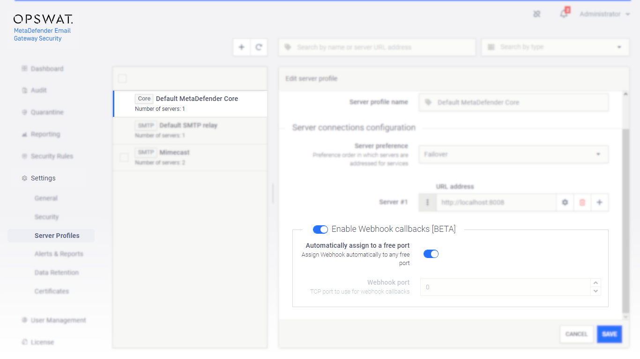
Task: Open Security Rules from the sidebar
Action: (52, 156)
